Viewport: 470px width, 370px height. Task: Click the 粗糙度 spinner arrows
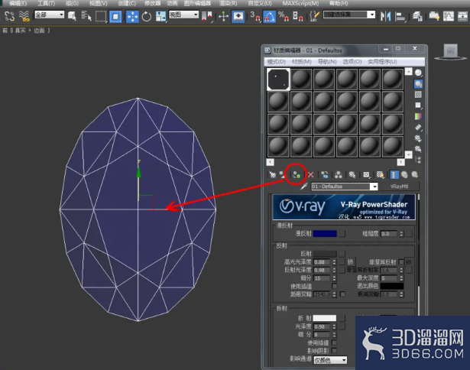coord(401,234)
